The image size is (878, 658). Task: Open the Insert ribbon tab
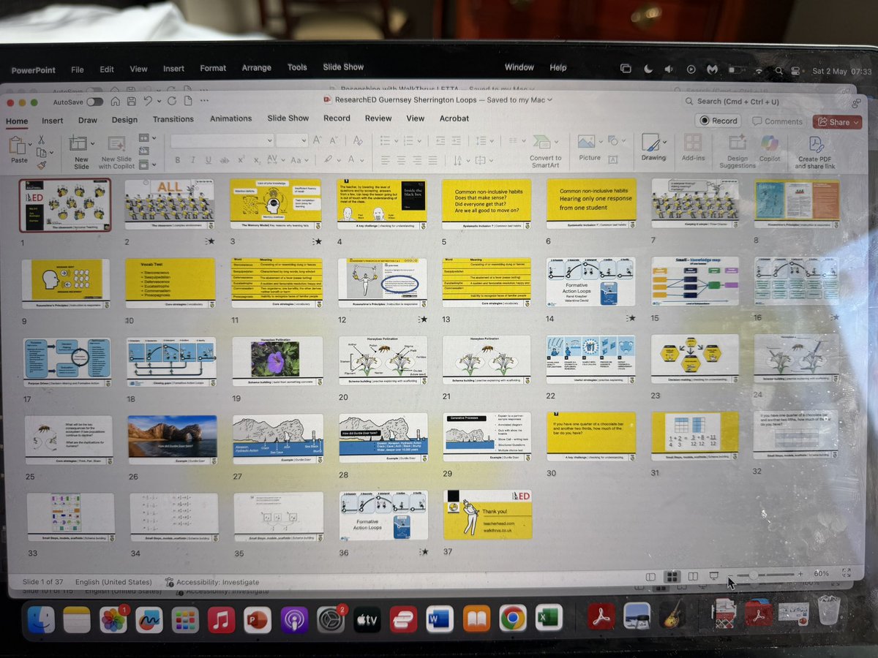(52, 120)
